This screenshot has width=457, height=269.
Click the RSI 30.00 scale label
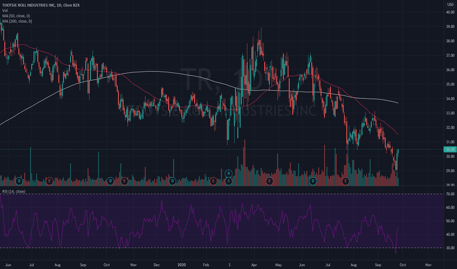450,248
